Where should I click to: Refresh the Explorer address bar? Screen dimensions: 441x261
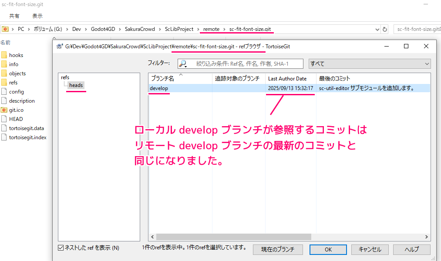coord(384,29)
